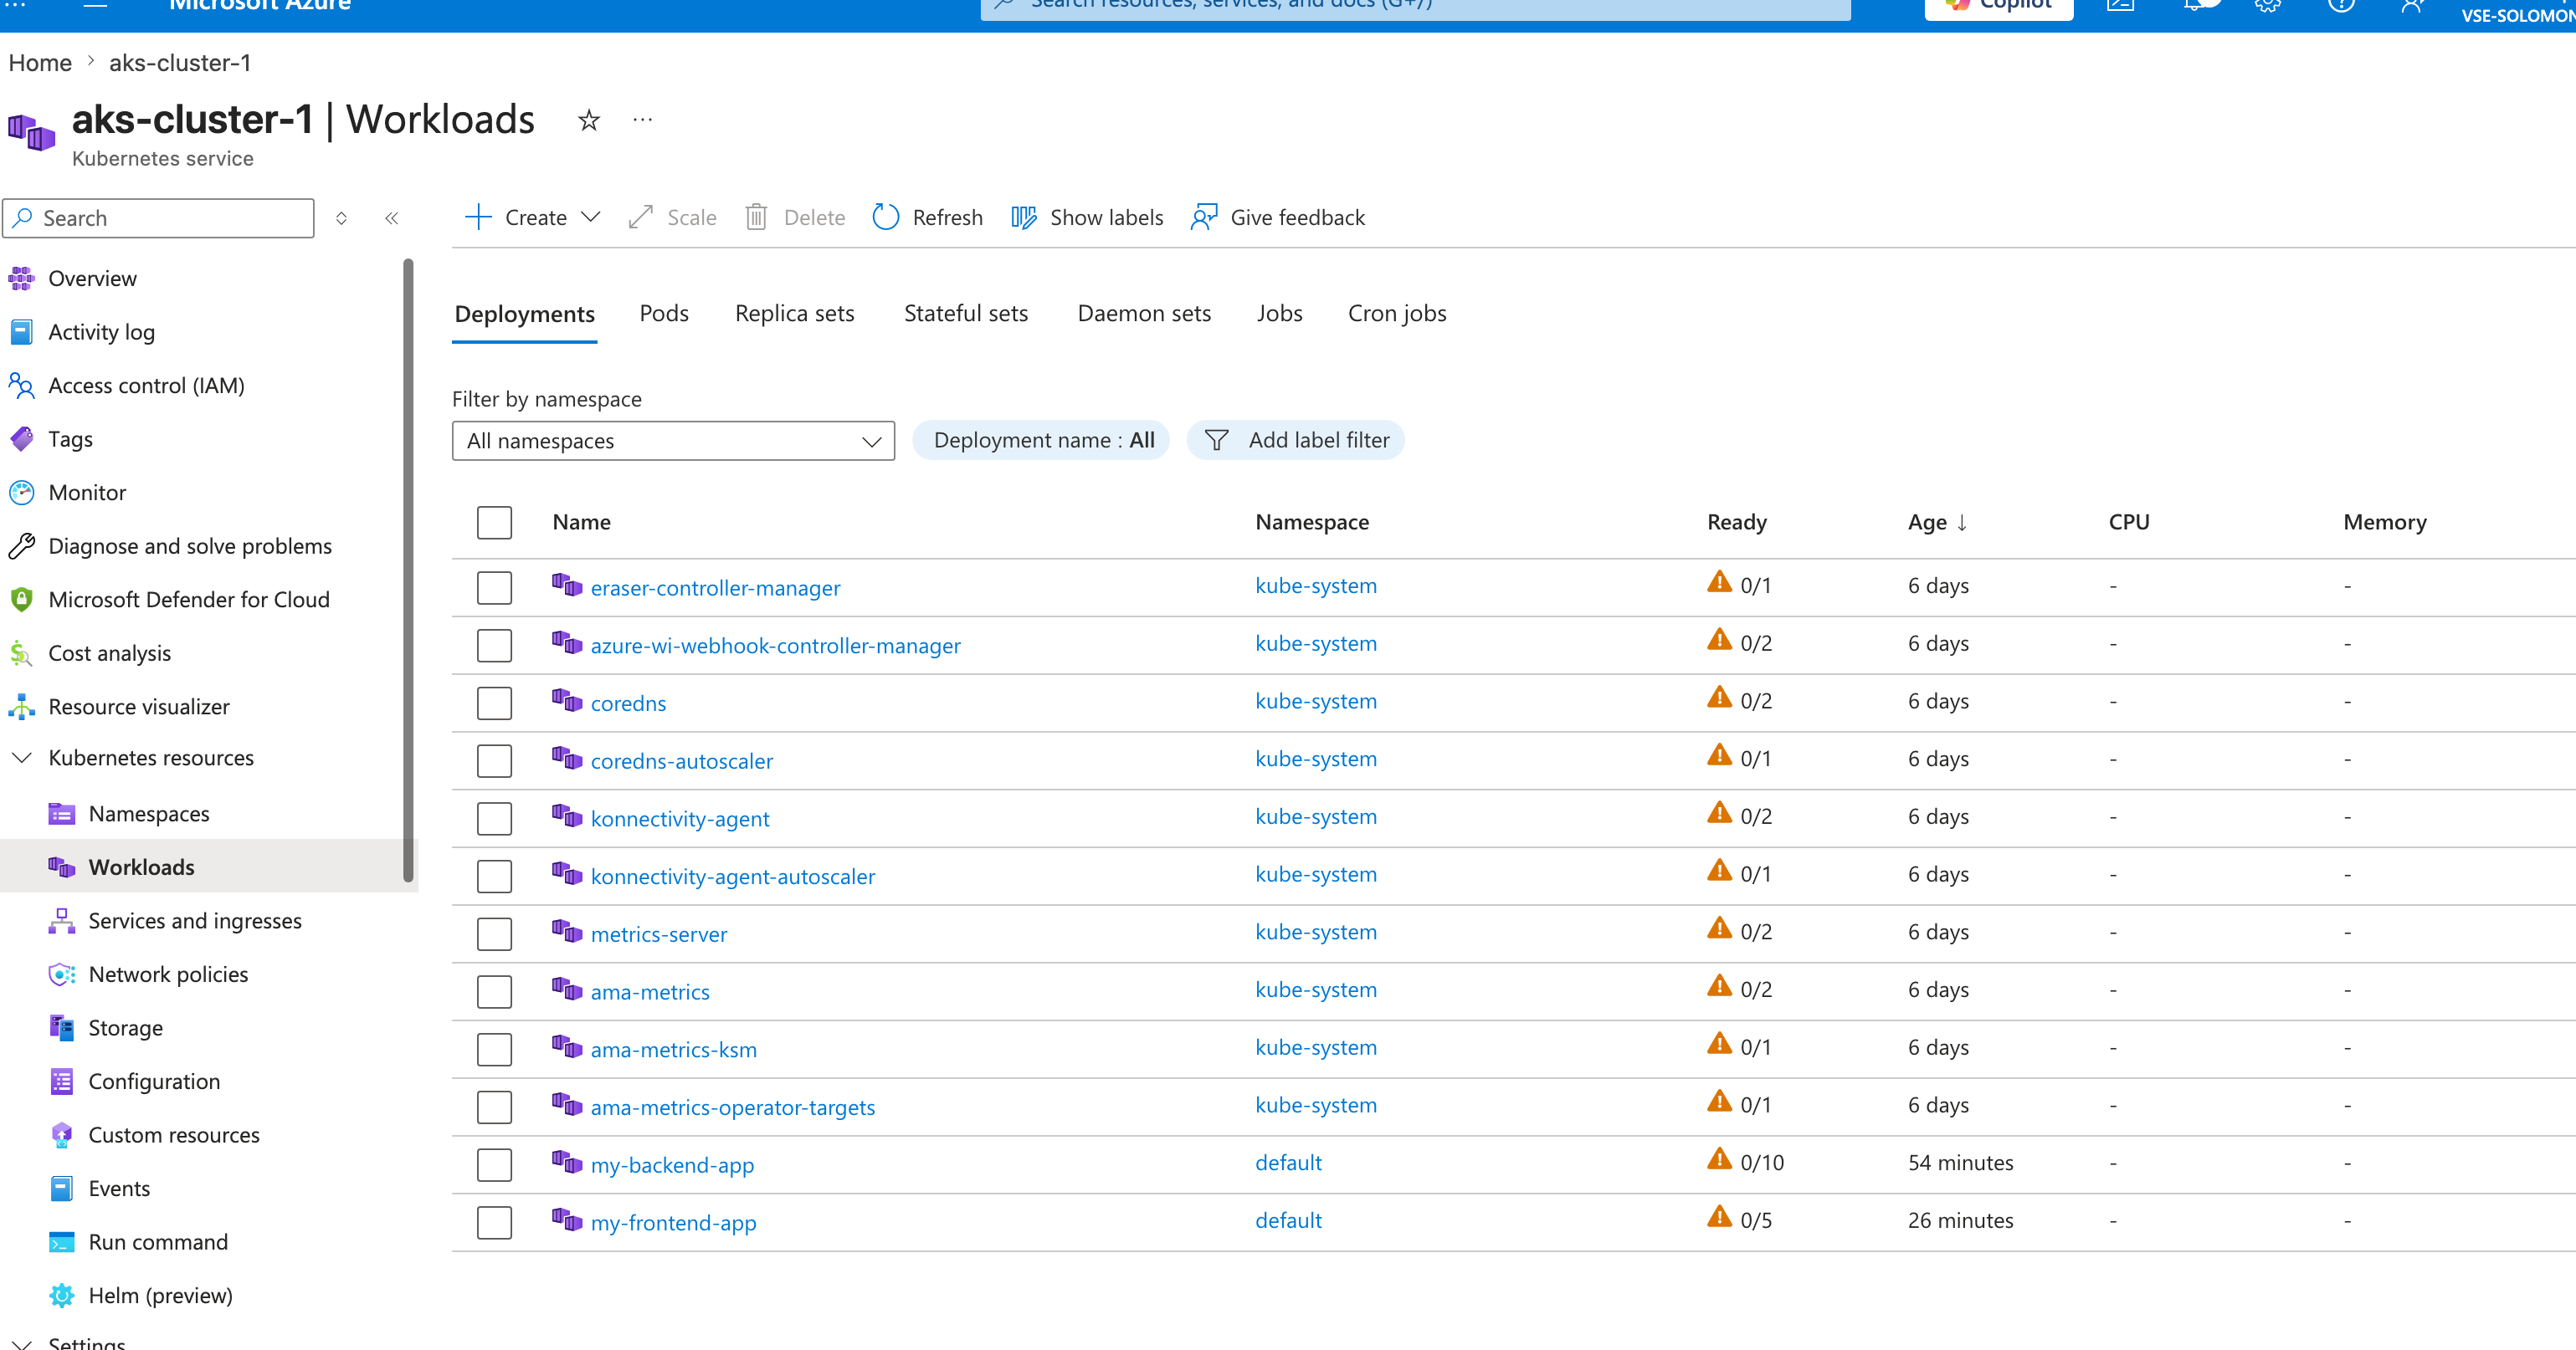The image size is (2576, 1350).
Task: Click the Resource visualizer icon
Action: coord(21,707)
